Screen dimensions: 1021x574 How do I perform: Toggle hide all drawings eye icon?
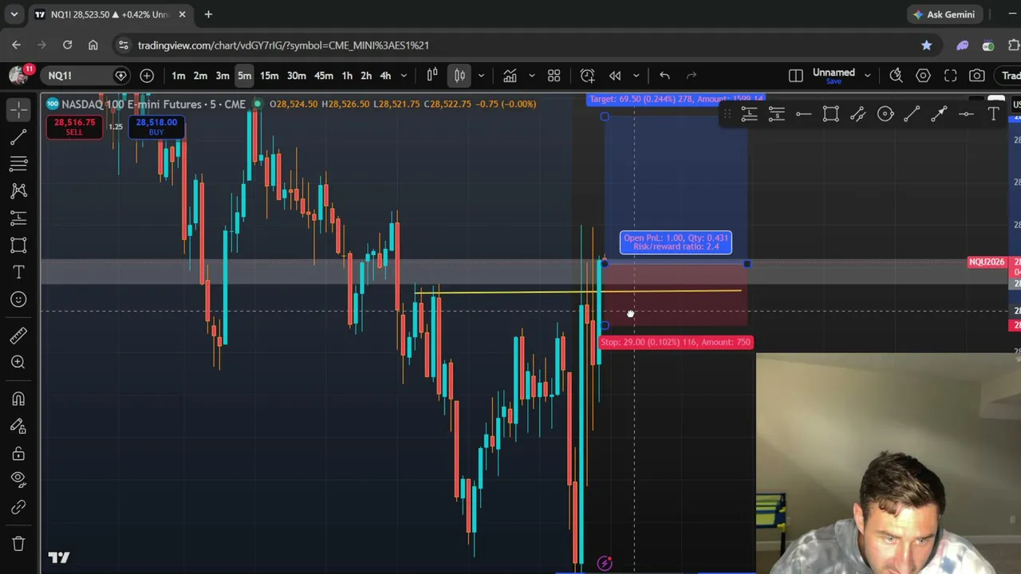tap(18, 479)
